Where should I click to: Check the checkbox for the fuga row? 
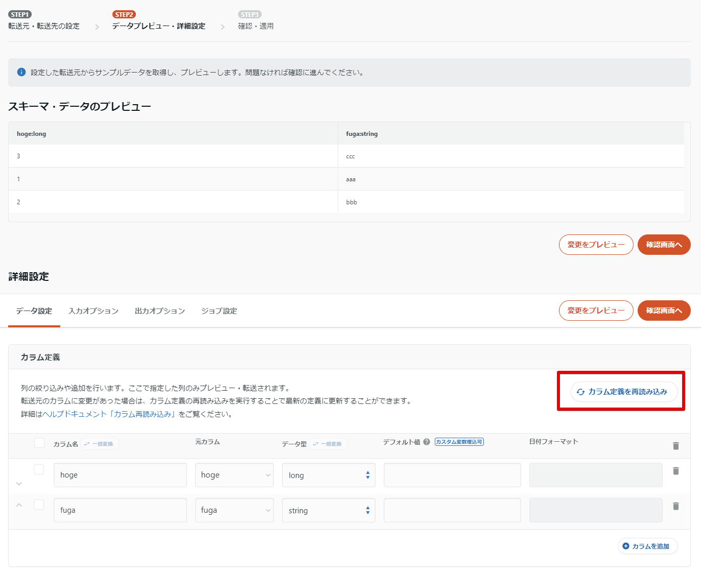tap(39, 505)
